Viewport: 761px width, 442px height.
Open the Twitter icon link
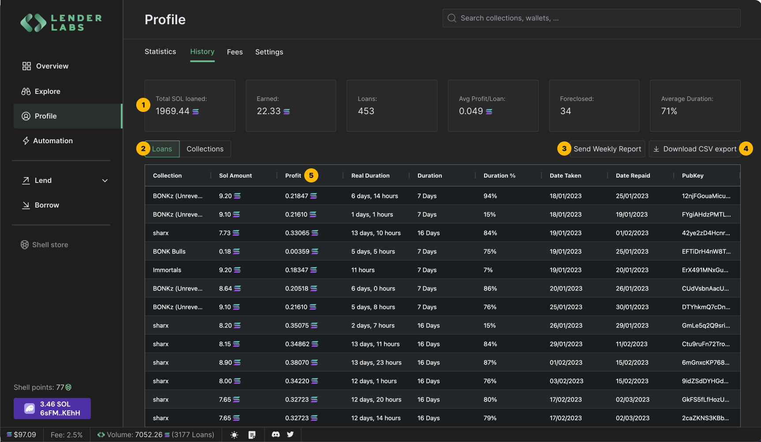[x=290, y=435]
